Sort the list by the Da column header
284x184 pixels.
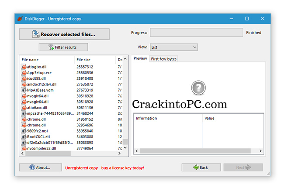point(119,60)
